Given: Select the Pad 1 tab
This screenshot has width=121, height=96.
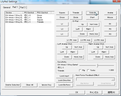Looking at the screenshot, I should point(15,7).
